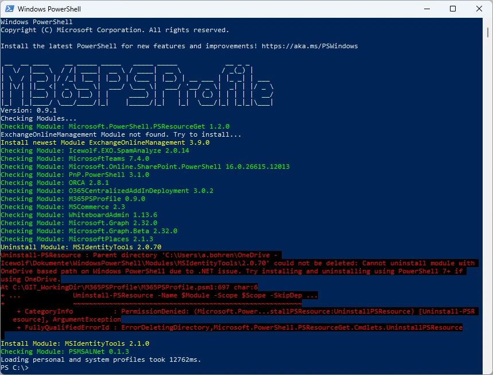Maximize the Windows PowerShell window
This screenshot has height=375, width=493.
tap(453, 9)
